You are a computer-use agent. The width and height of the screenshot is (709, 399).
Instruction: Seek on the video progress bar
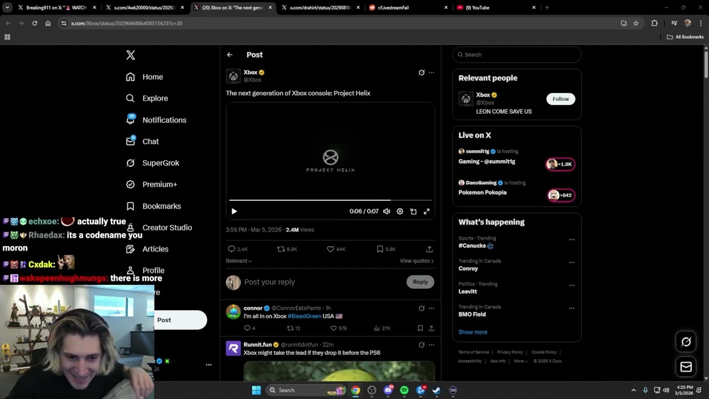330,200
